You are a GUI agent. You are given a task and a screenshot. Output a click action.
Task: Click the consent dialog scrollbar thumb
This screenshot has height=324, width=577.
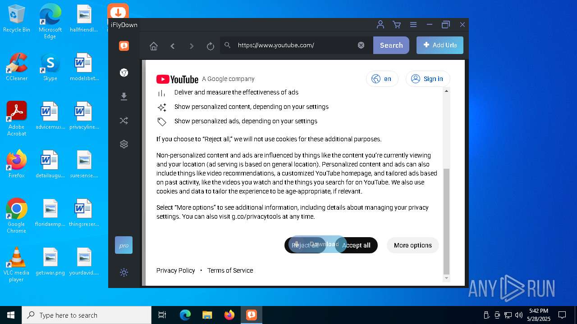tap(446, 221)
